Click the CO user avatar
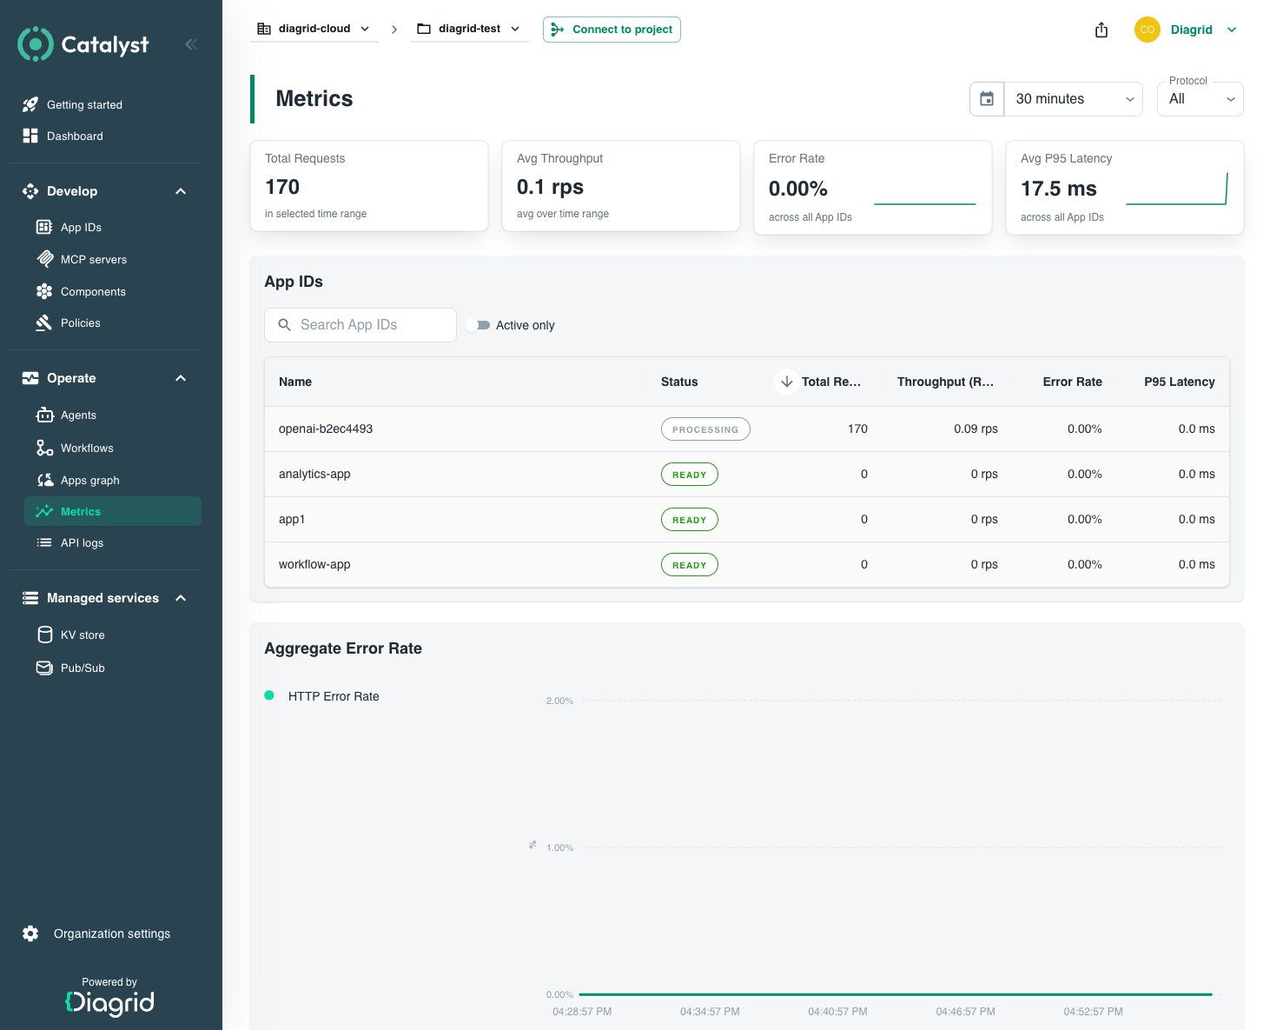1270x1030 pixels. pos(1148,30)
